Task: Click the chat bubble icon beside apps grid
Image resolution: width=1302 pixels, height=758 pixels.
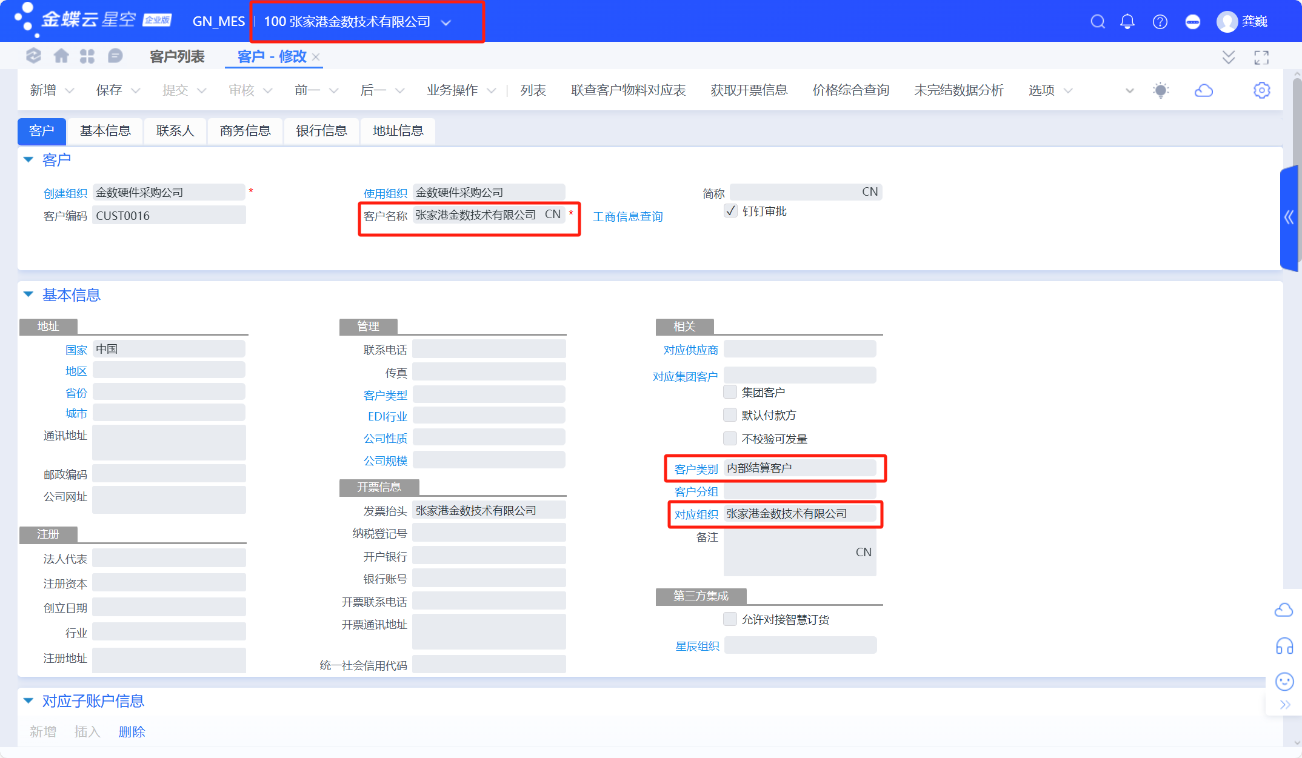Action: click(x=115, y=56)
